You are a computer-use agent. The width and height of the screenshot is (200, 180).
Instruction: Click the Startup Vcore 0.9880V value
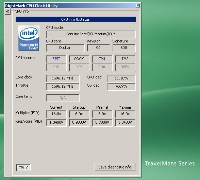79,123
